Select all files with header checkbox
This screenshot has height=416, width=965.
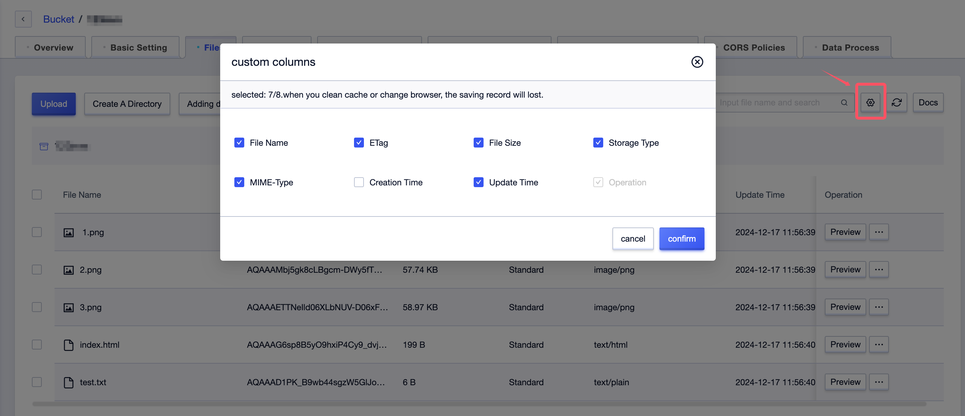click(x=37, y=195)
